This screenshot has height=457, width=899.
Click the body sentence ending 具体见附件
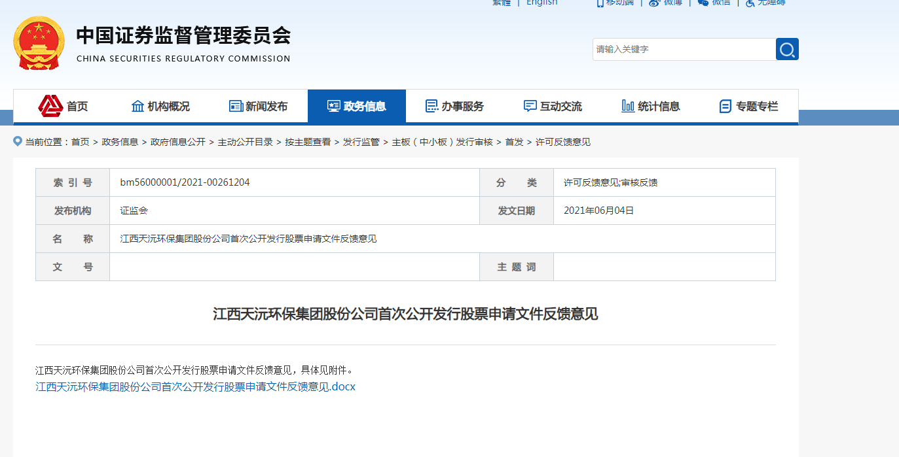pos(194,370)
